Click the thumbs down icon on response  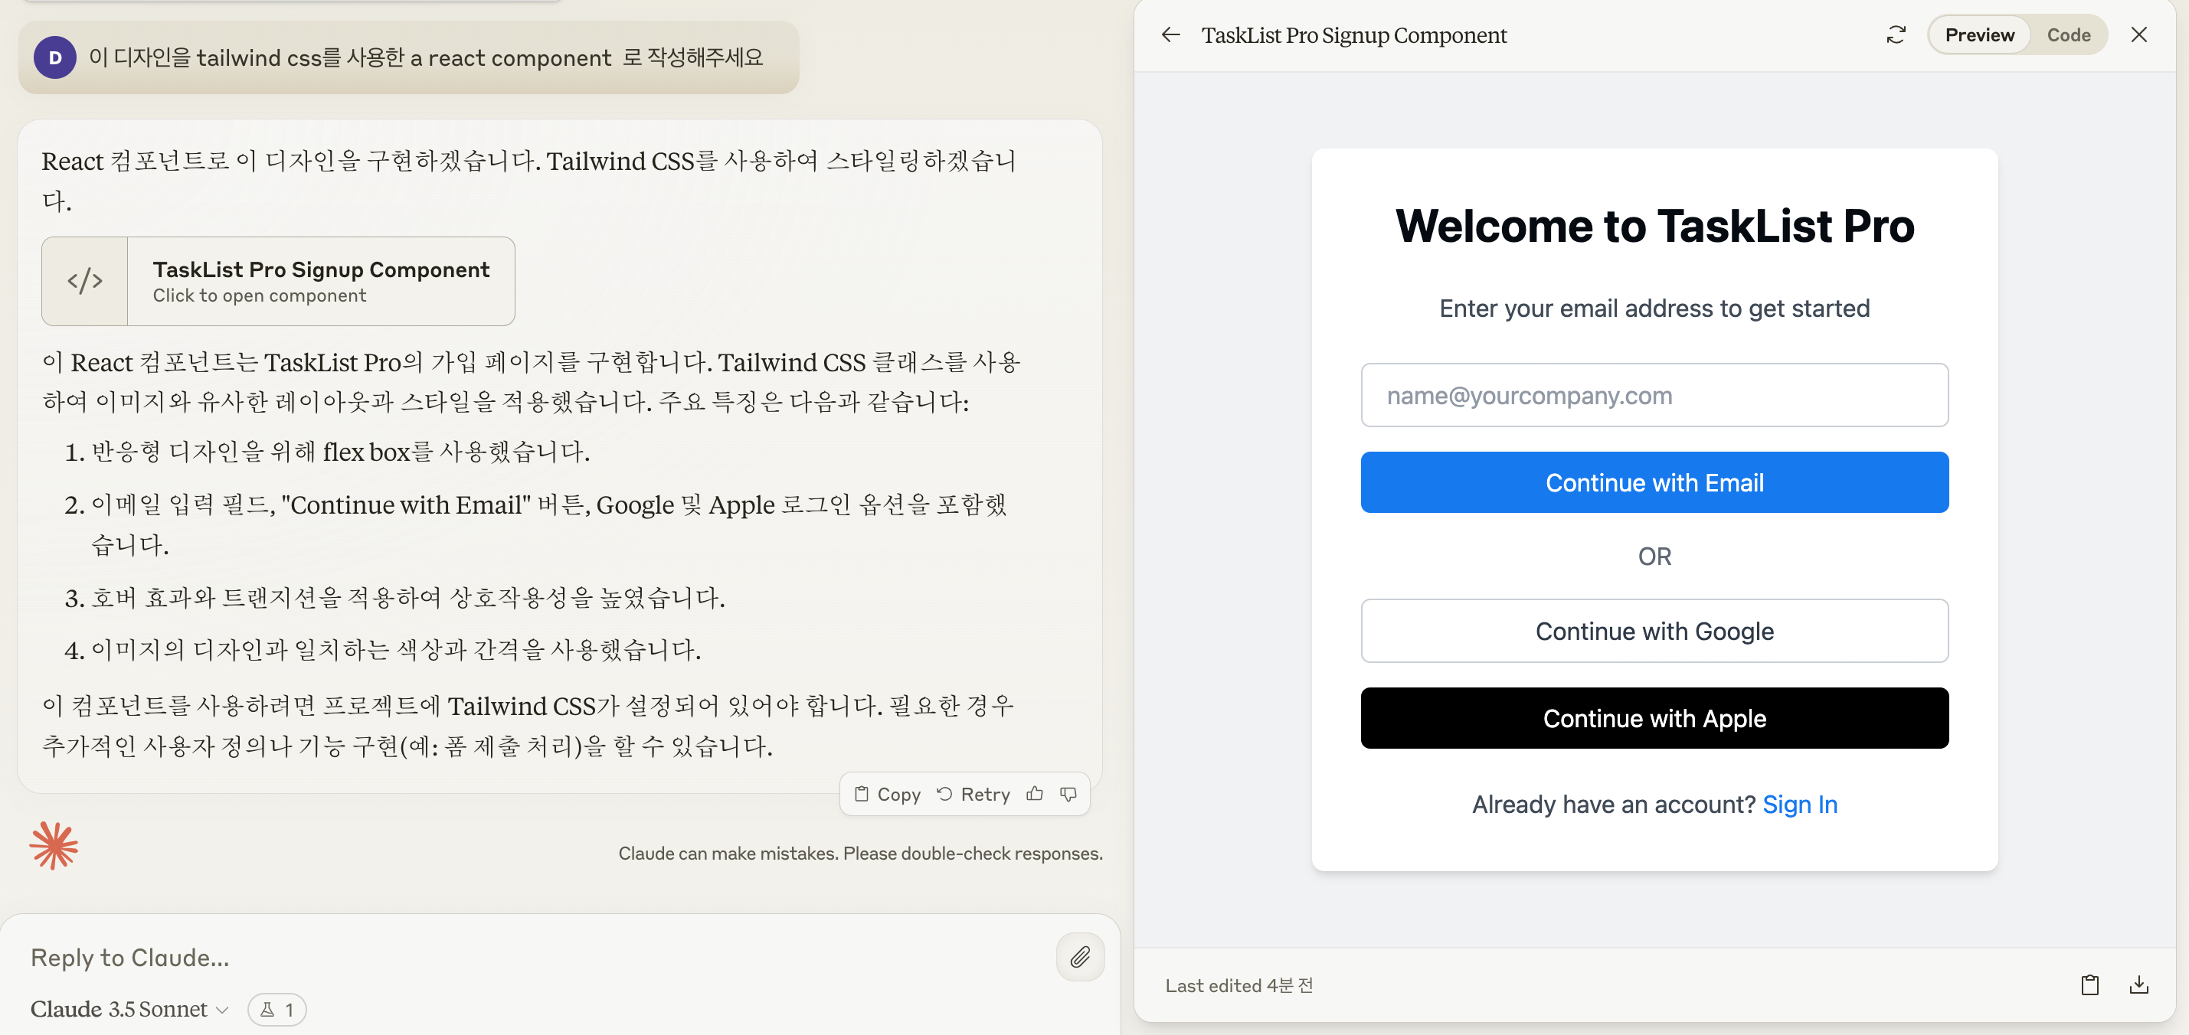tap(1069, 794)
